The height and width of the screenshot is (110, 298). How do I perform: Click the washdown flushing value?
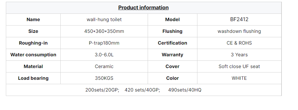tap(239, 31)
